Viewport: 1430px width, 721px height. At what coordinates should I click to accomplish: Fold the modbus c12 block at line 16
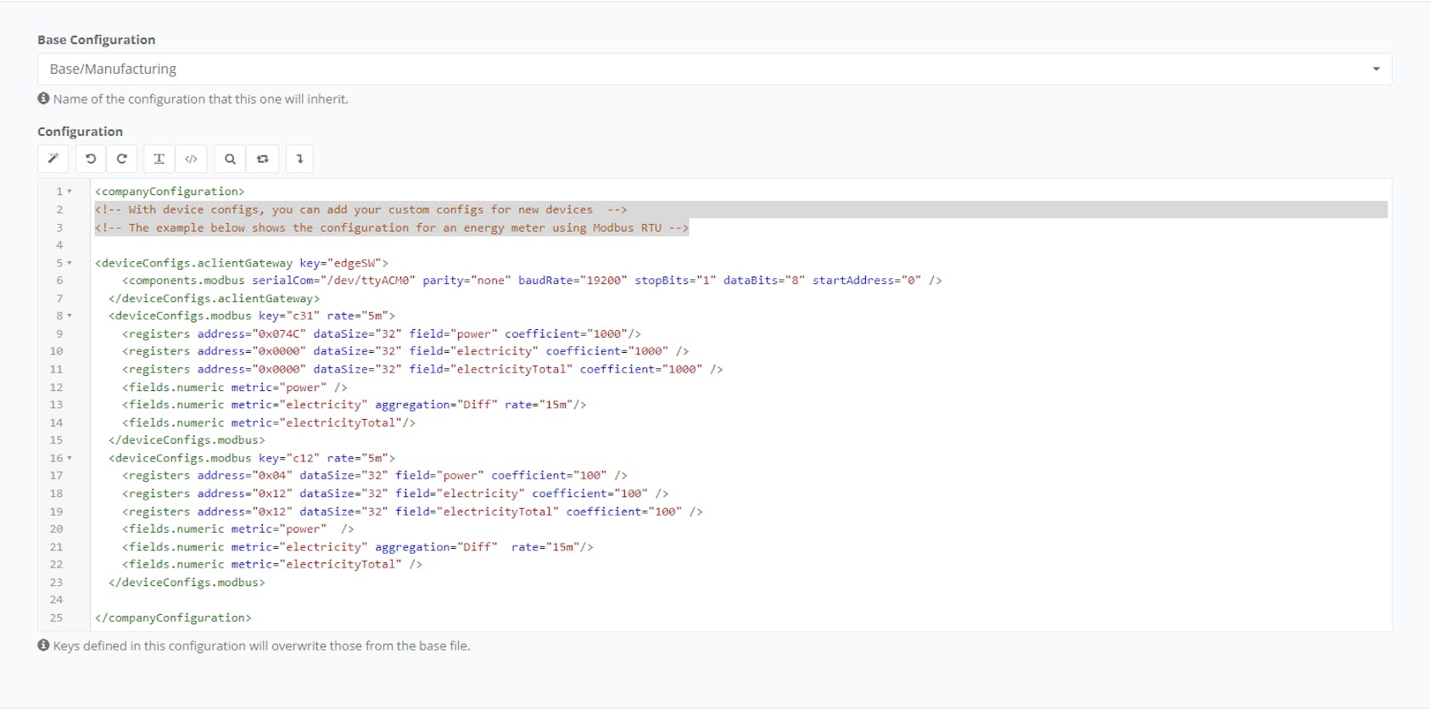[70, 458]
